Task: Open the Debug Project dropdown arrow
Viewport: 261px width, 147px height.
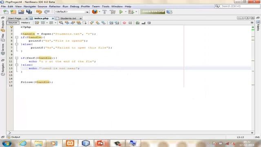Action: click(x=136, y=12)
